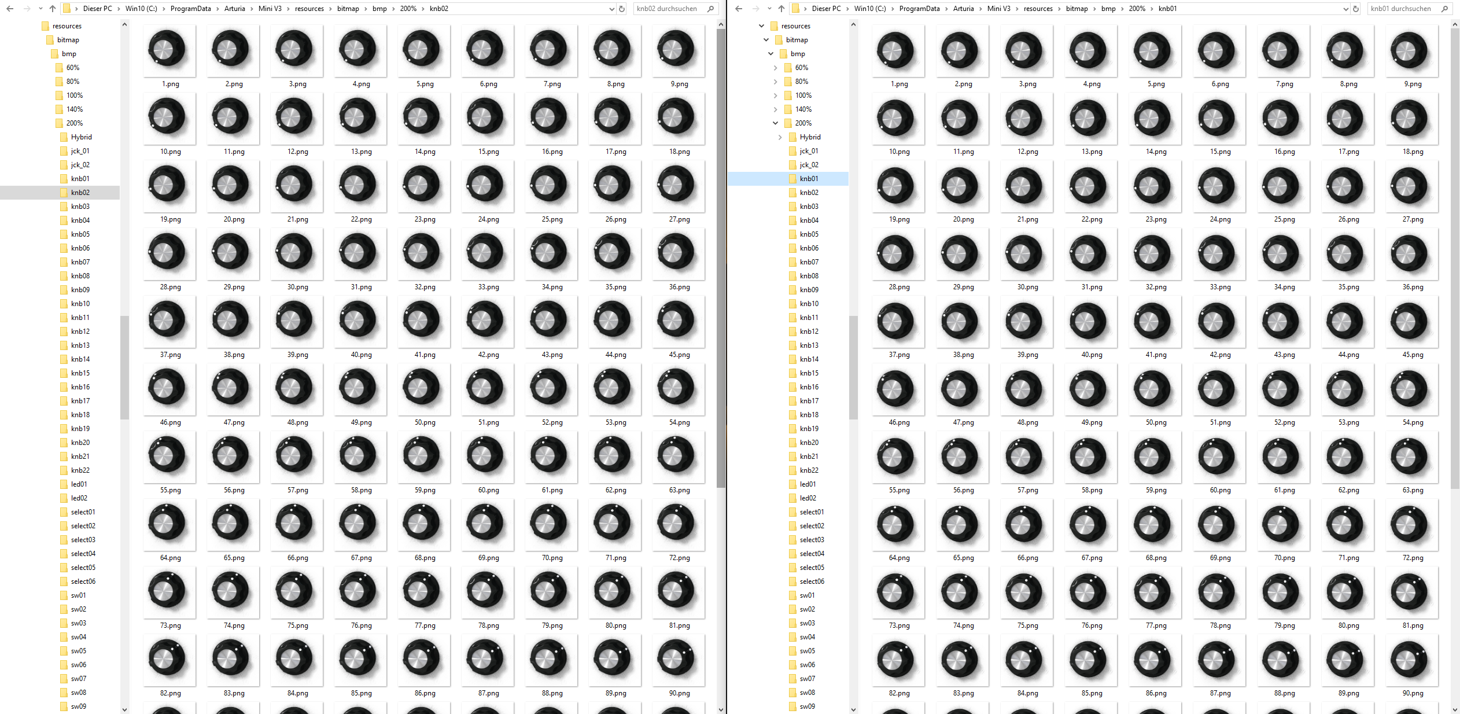Screen dimensions: 1460x714
Task: Click back arrow in right window
Action: point(739,9)
